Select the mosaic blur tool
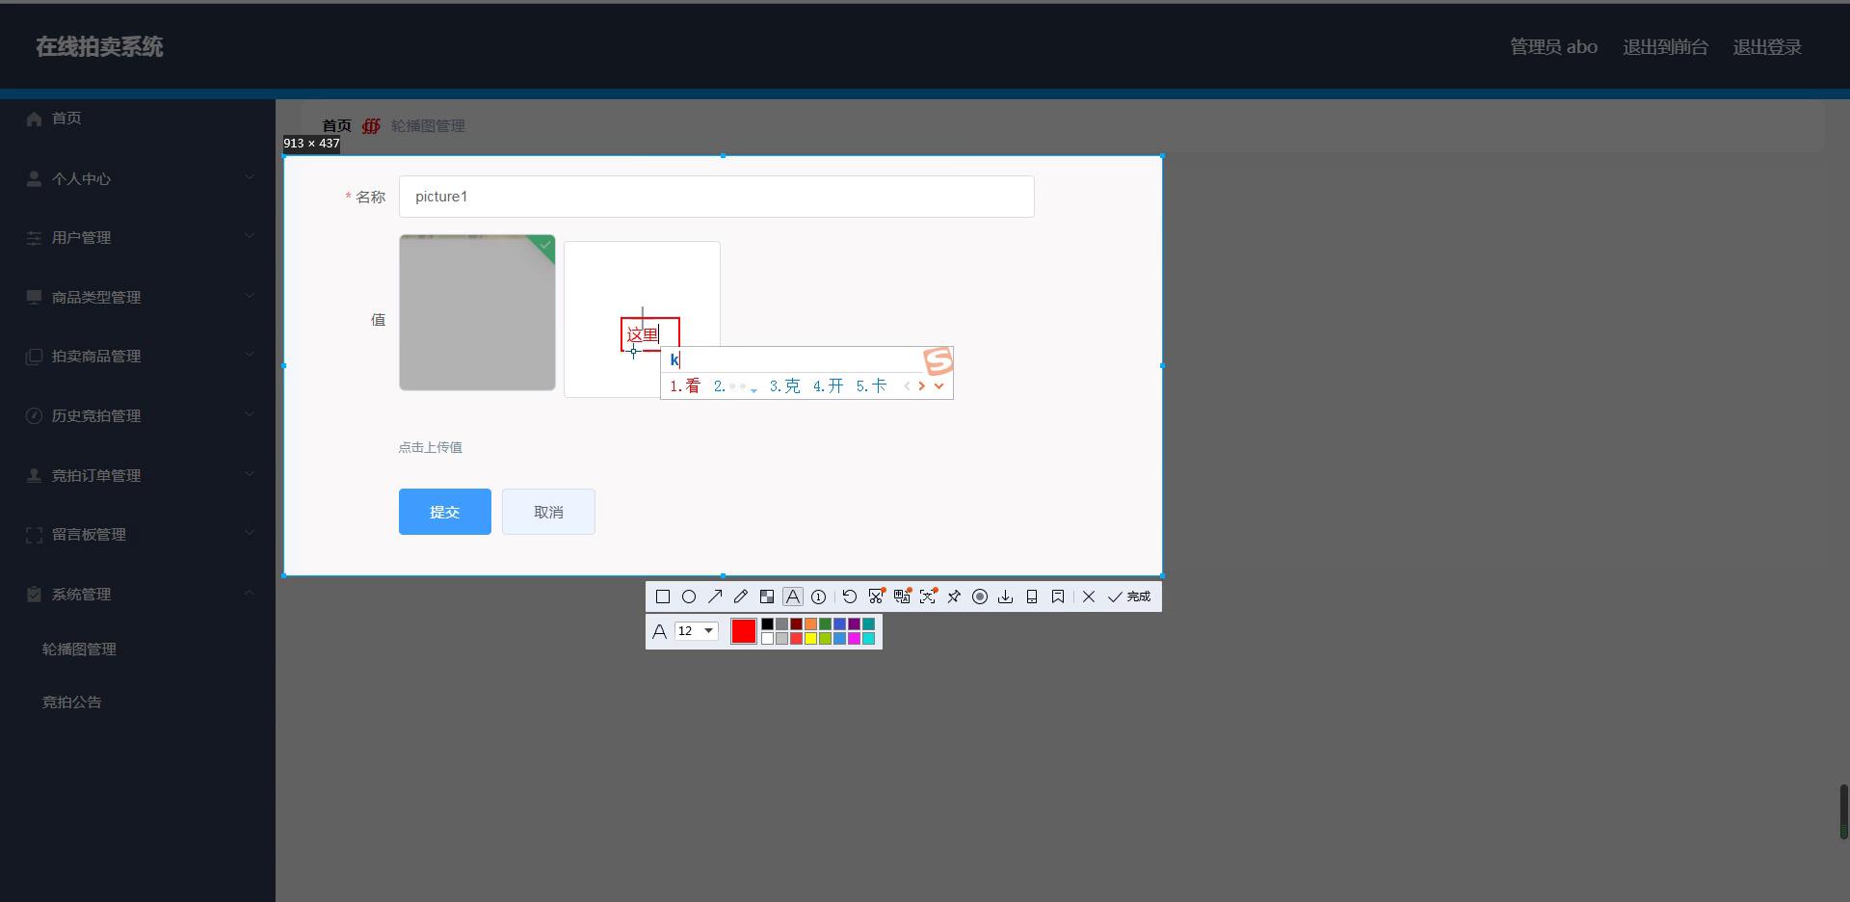This screenshot has width=1850, height=902. pos(767,597)
